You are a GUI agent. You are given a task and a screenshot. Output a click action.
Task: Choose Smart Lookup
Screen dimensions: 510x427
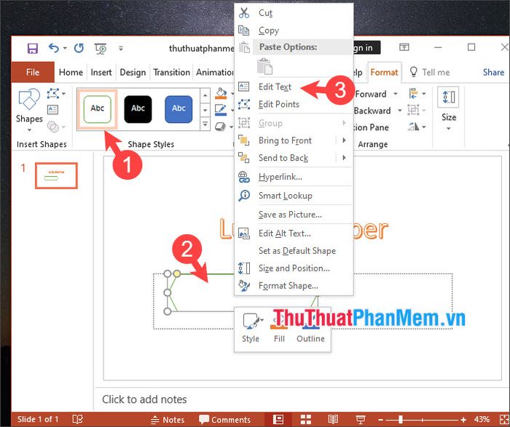pyautogui.click(x=294, y=196)
